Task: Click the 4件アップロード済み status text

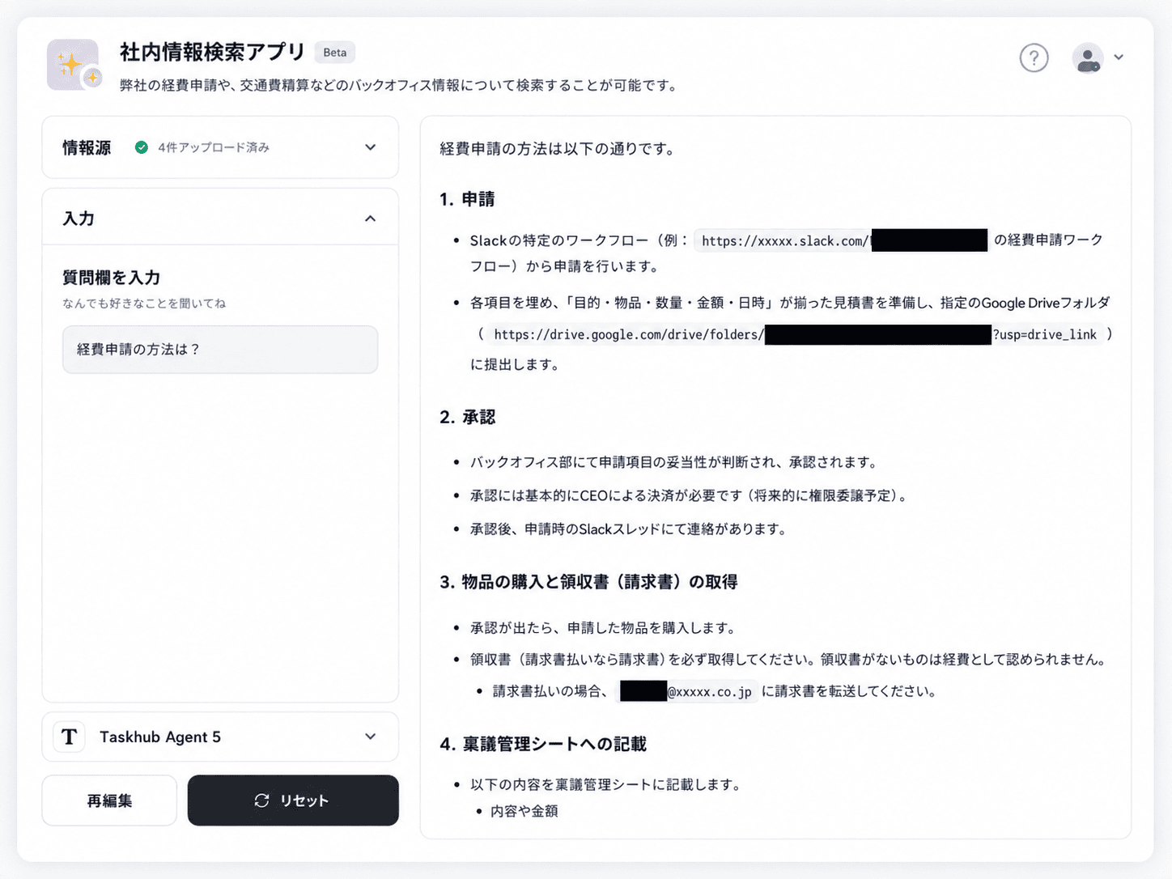Action: [214, 147]
